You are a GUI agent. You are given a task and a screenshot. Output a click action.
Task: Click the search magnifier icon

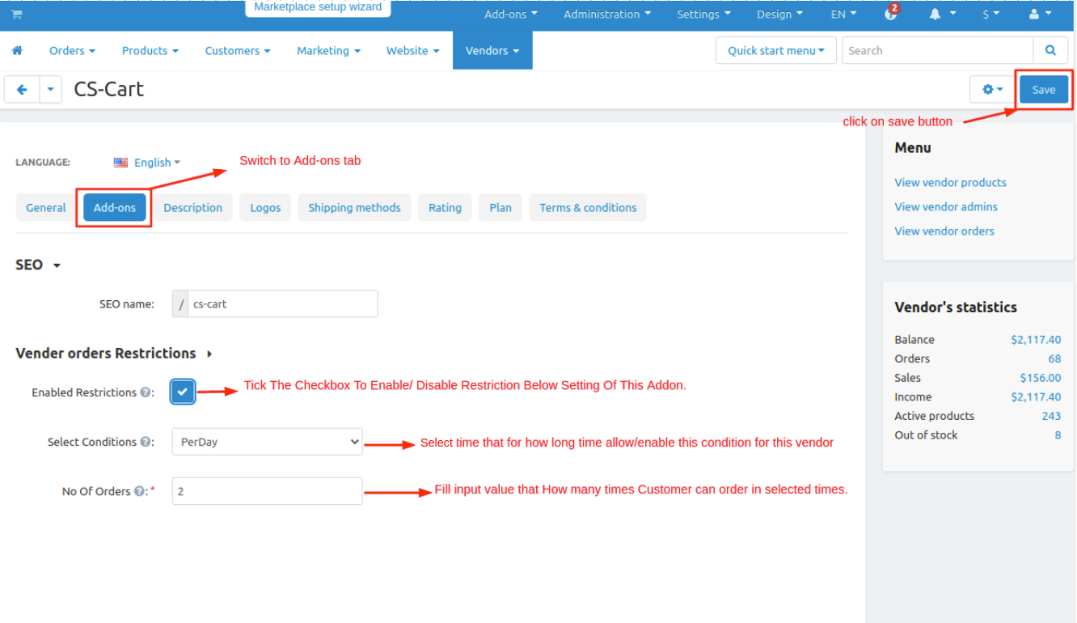(1050, 50)
